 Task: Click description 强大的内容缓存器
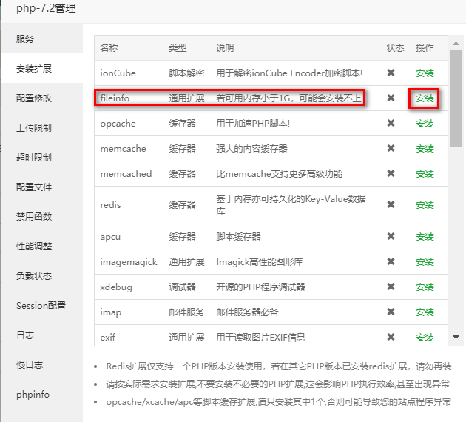click(x=251, y=148)
